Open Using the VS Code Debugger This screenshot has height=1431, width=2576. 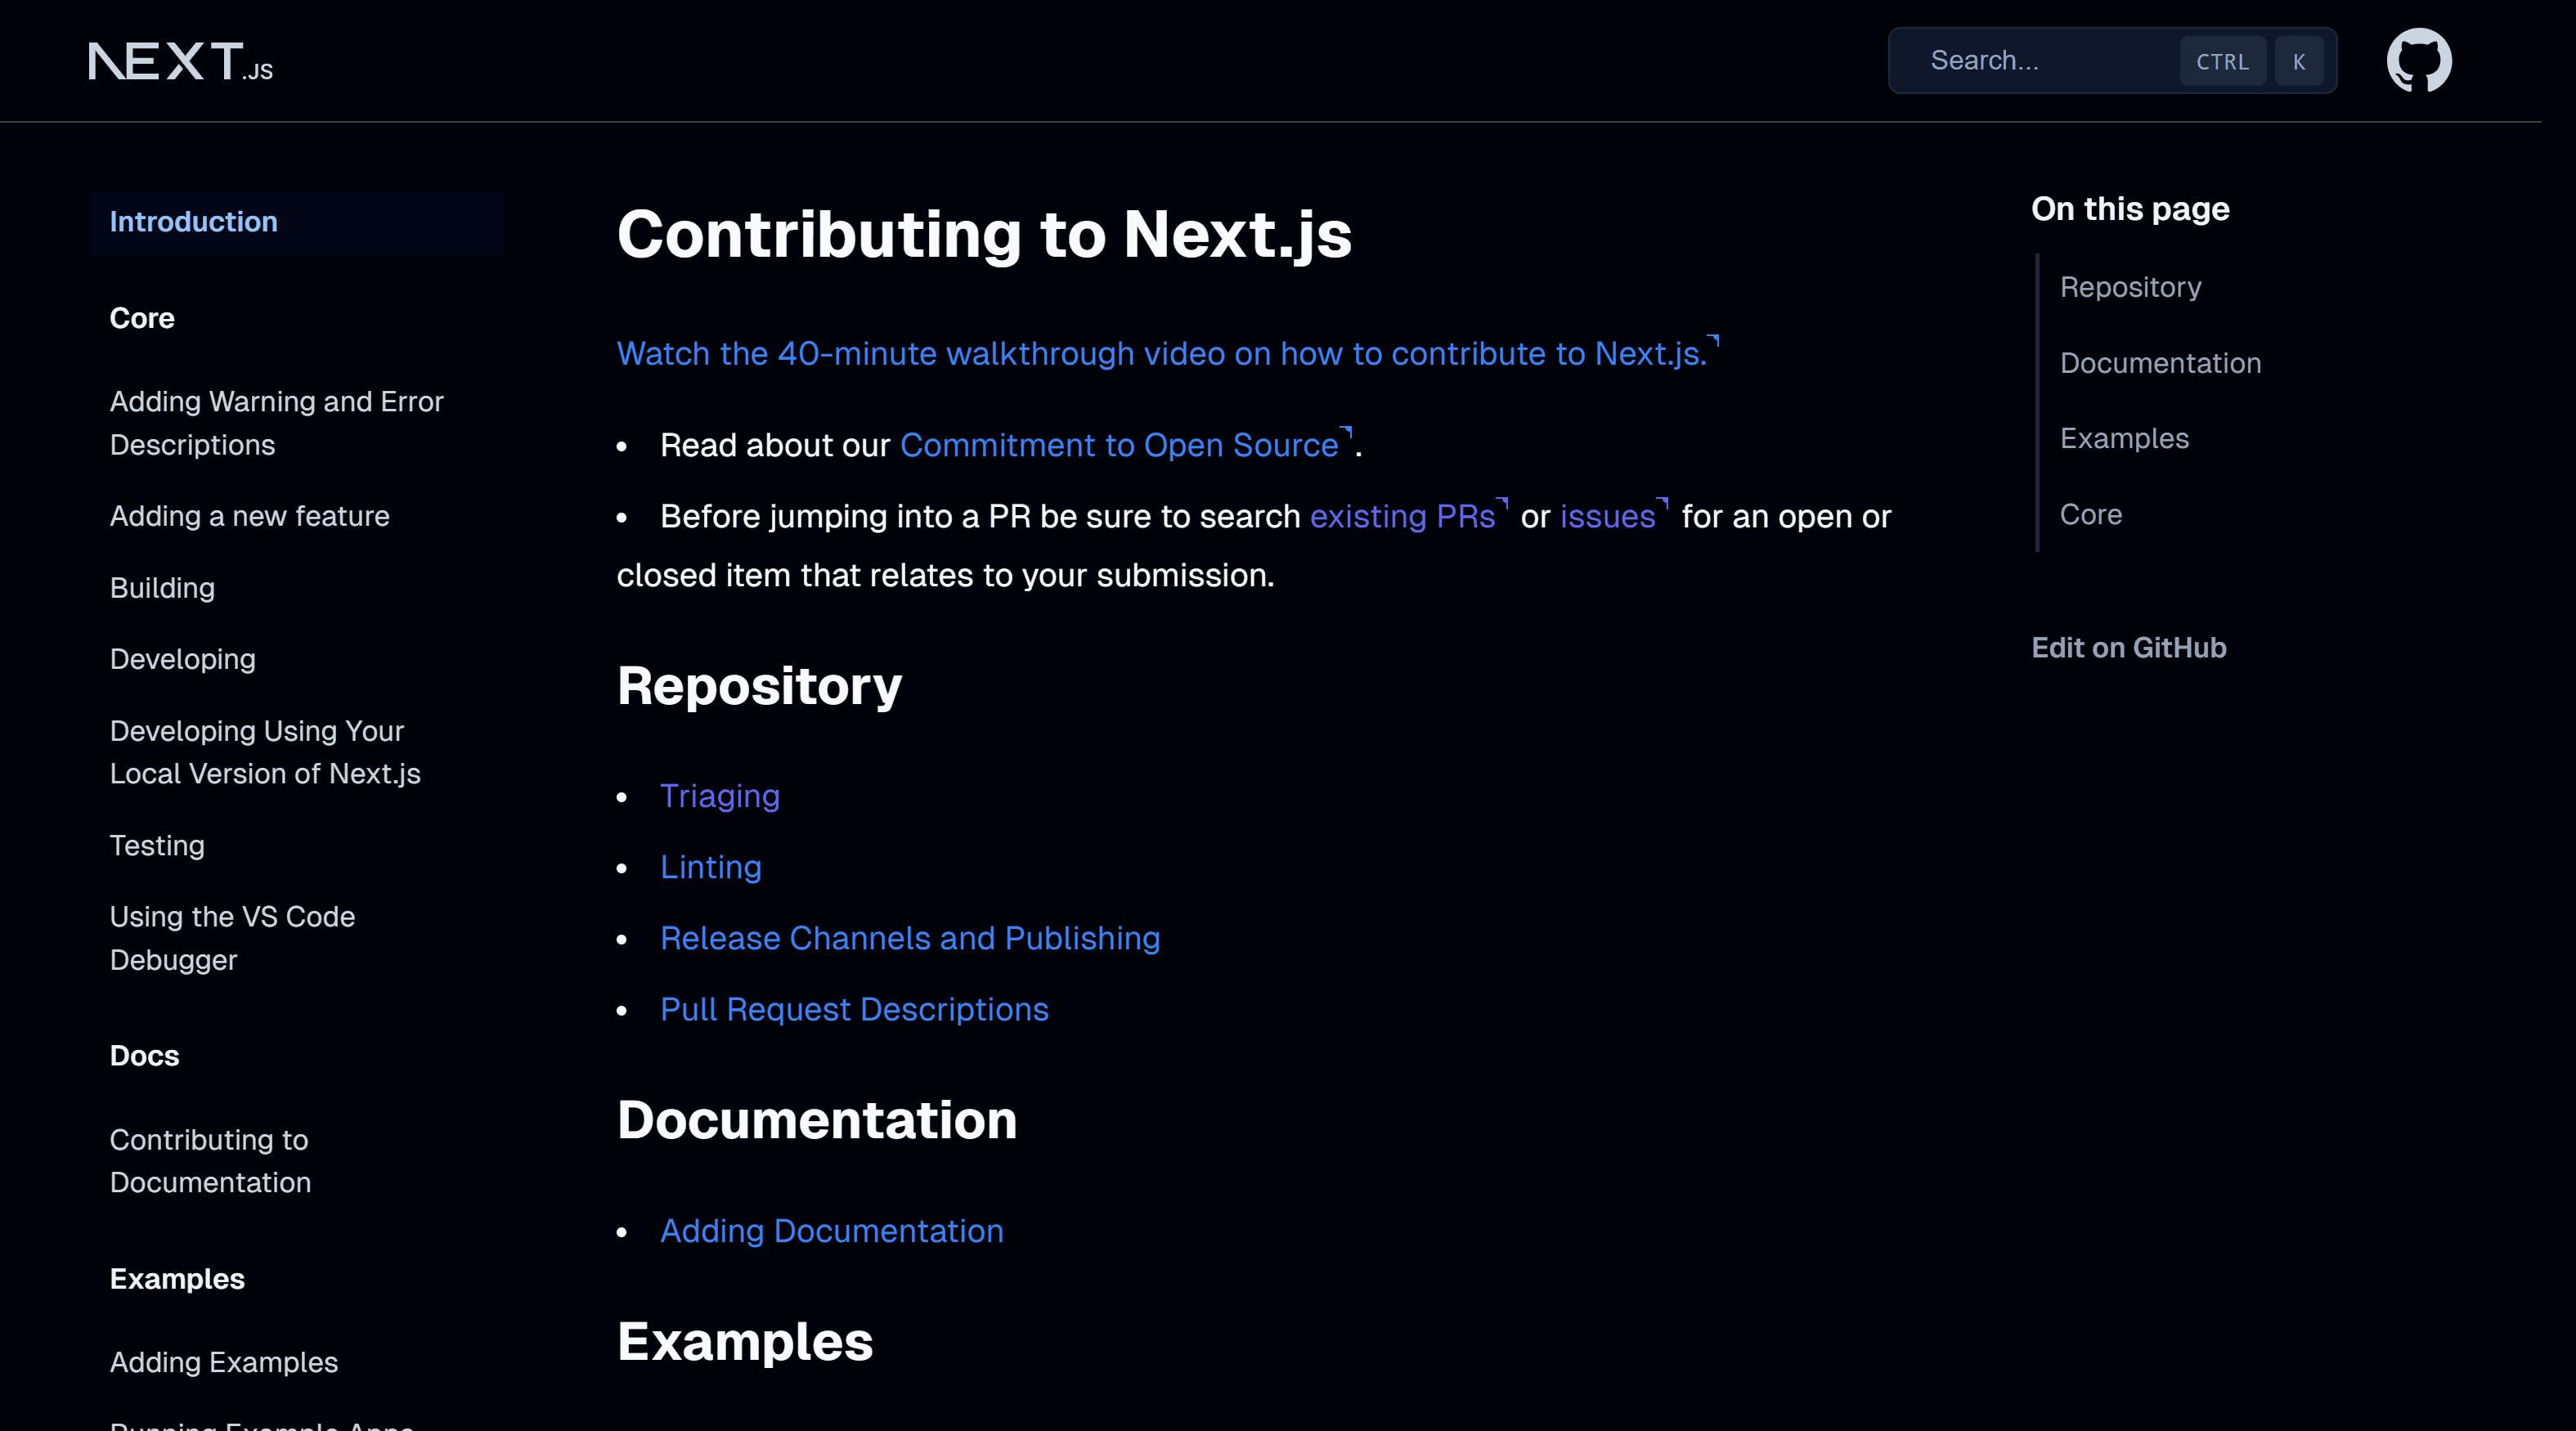click(x=232, y=938)
